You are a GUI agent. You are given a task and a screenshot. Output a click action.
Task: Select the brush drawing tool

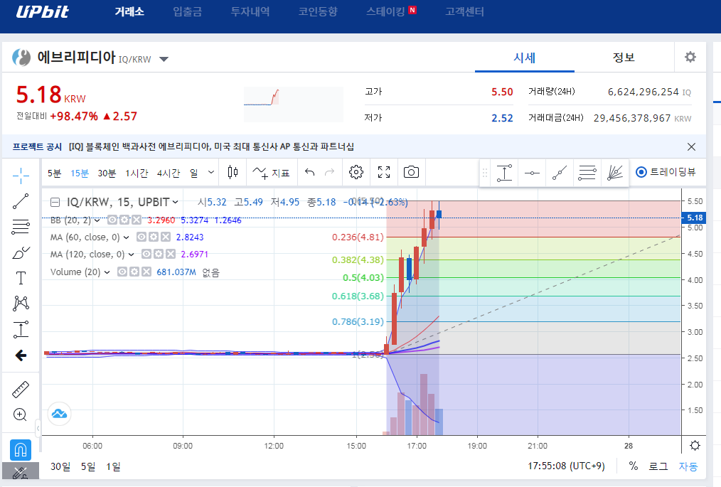(x=21, y=252)
